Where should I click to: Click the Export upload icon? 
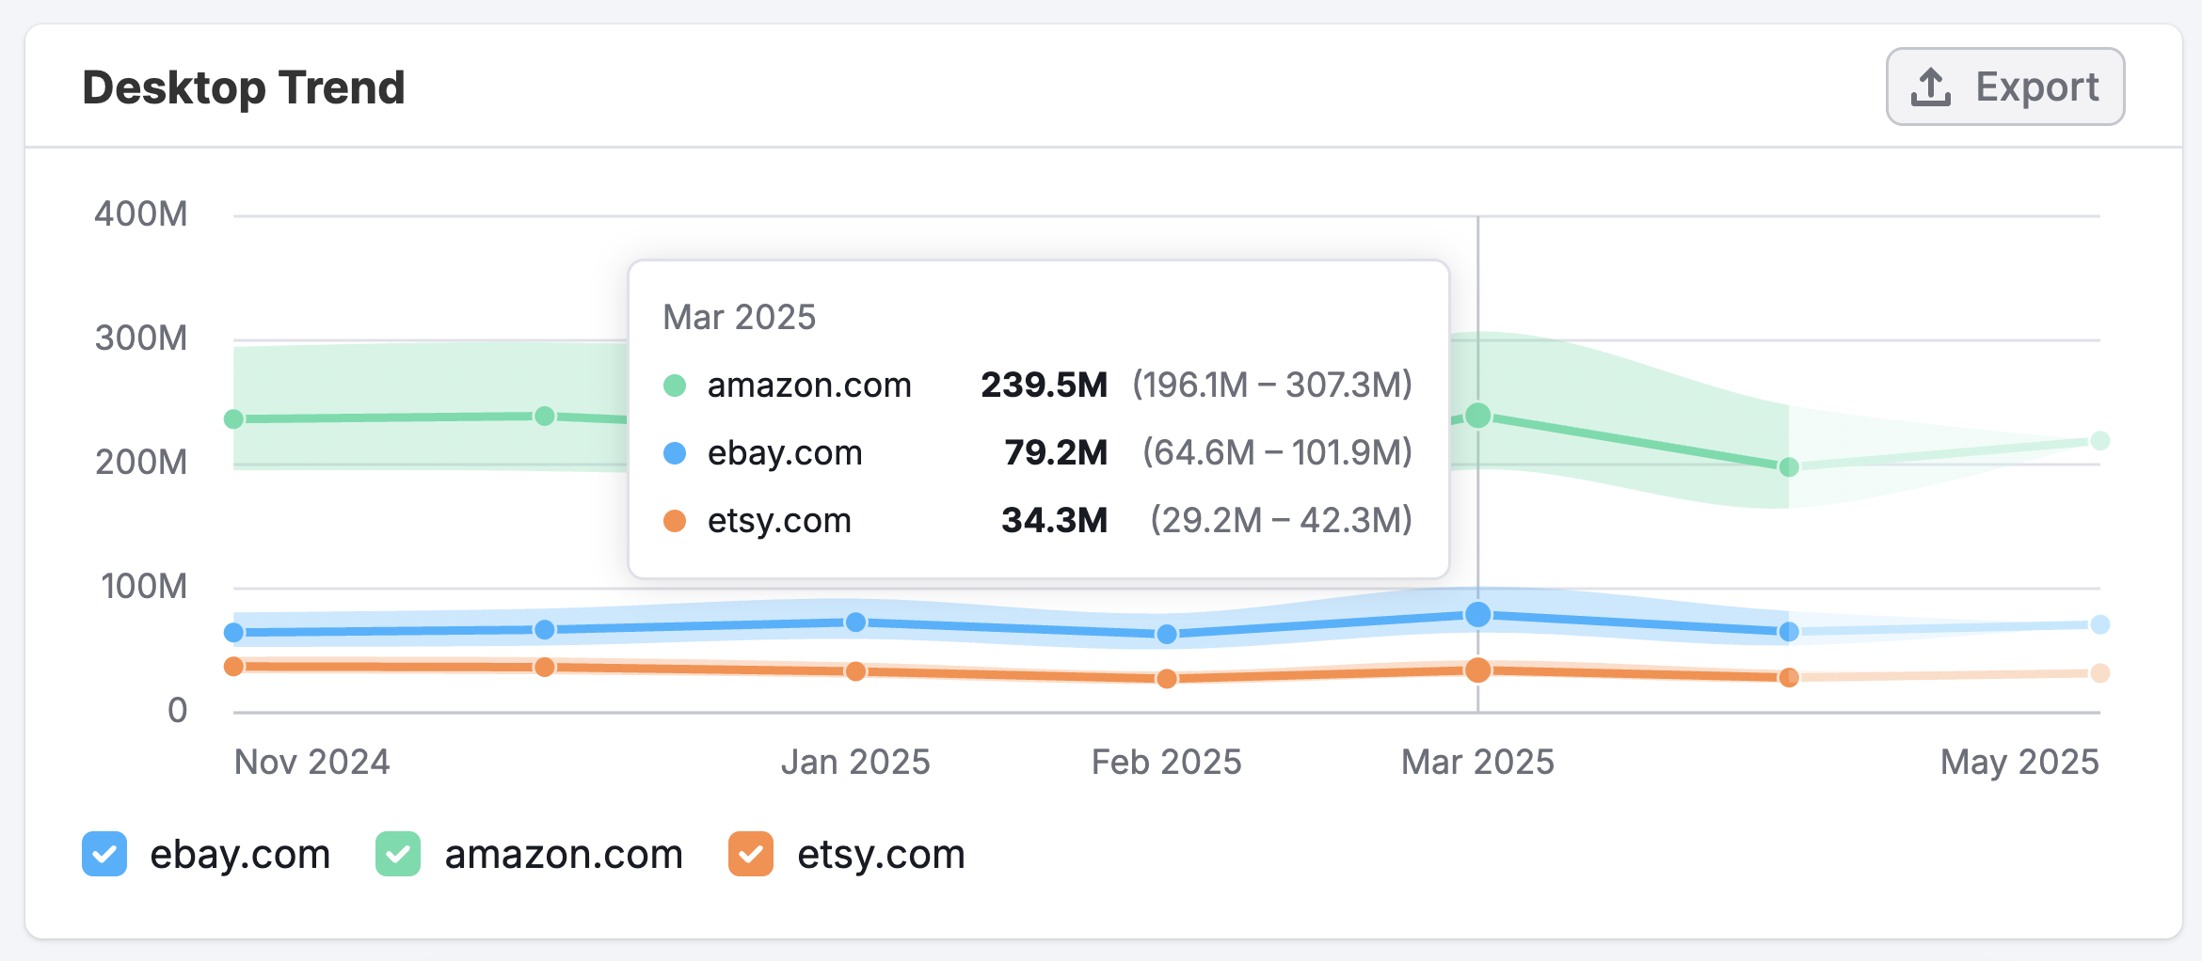tap(1930, 86)
